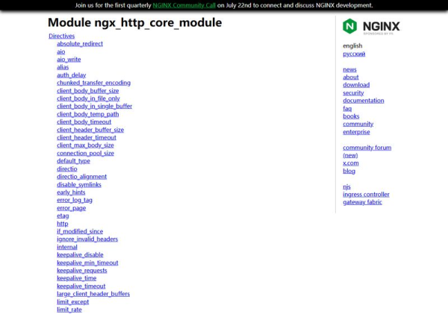
Task: Open the ingress controller link
Action: pyautogui.click(x=366, y=195)
